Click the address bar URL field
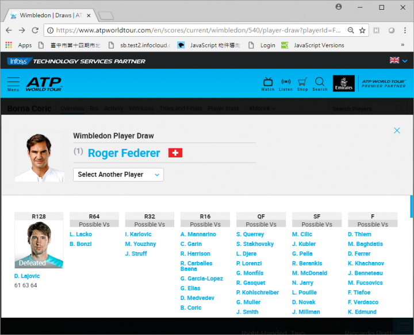The height and width of the screenshot is (335, 414). 198,30
